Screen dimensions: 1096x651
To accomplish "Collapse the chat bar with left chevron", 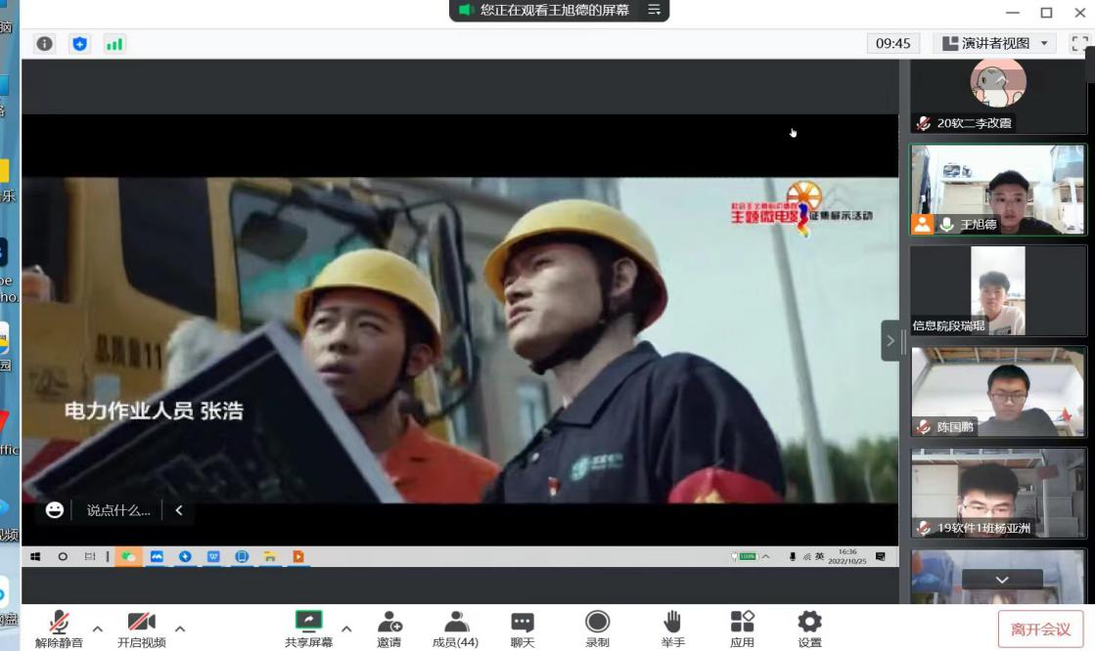I will [x=179, y=510].
